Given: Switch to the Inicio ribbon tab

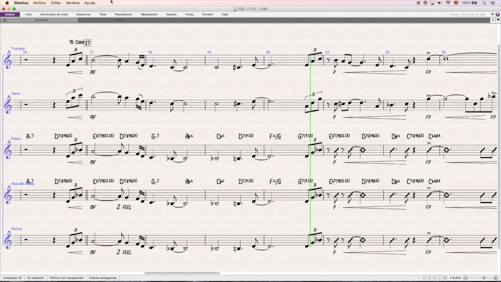Looking at the screenshot, I should tap(28, 14).
